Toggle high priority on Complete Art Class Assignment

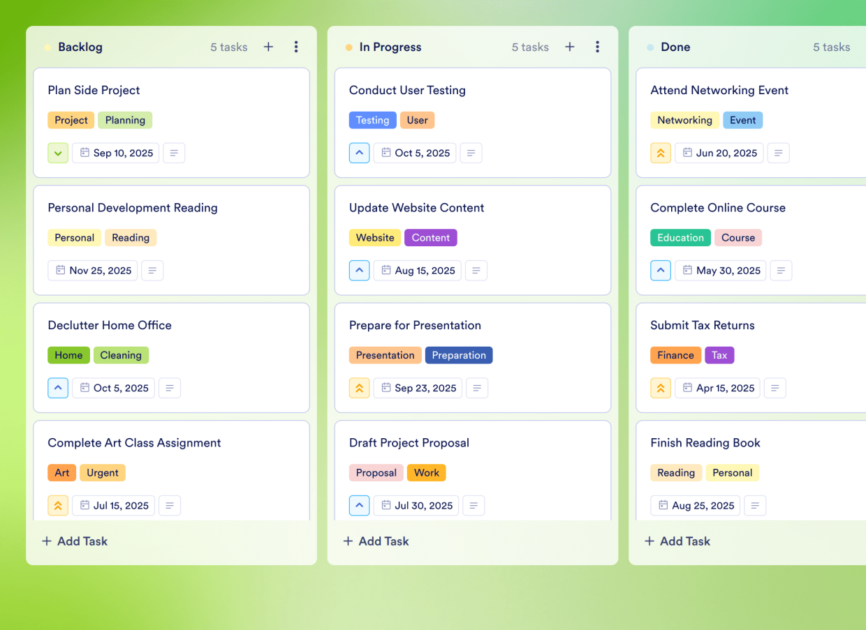click(x=58, y=505)
